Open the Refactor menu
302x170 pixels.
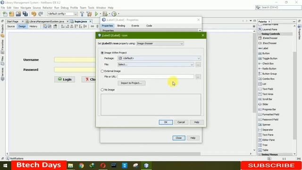tap(47, 8)
